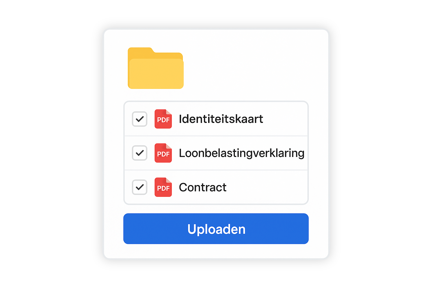Toggle the Contract checkbox off
This screenshot has width=432, height=288.
pyautogui.click(x=139, y=187)
